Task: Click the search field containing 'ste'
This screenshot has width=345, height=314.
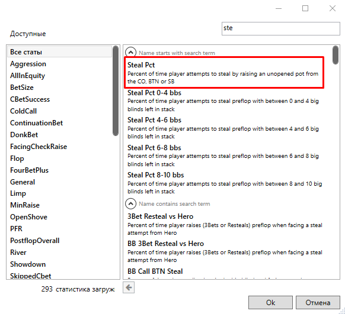Action: 281,28
